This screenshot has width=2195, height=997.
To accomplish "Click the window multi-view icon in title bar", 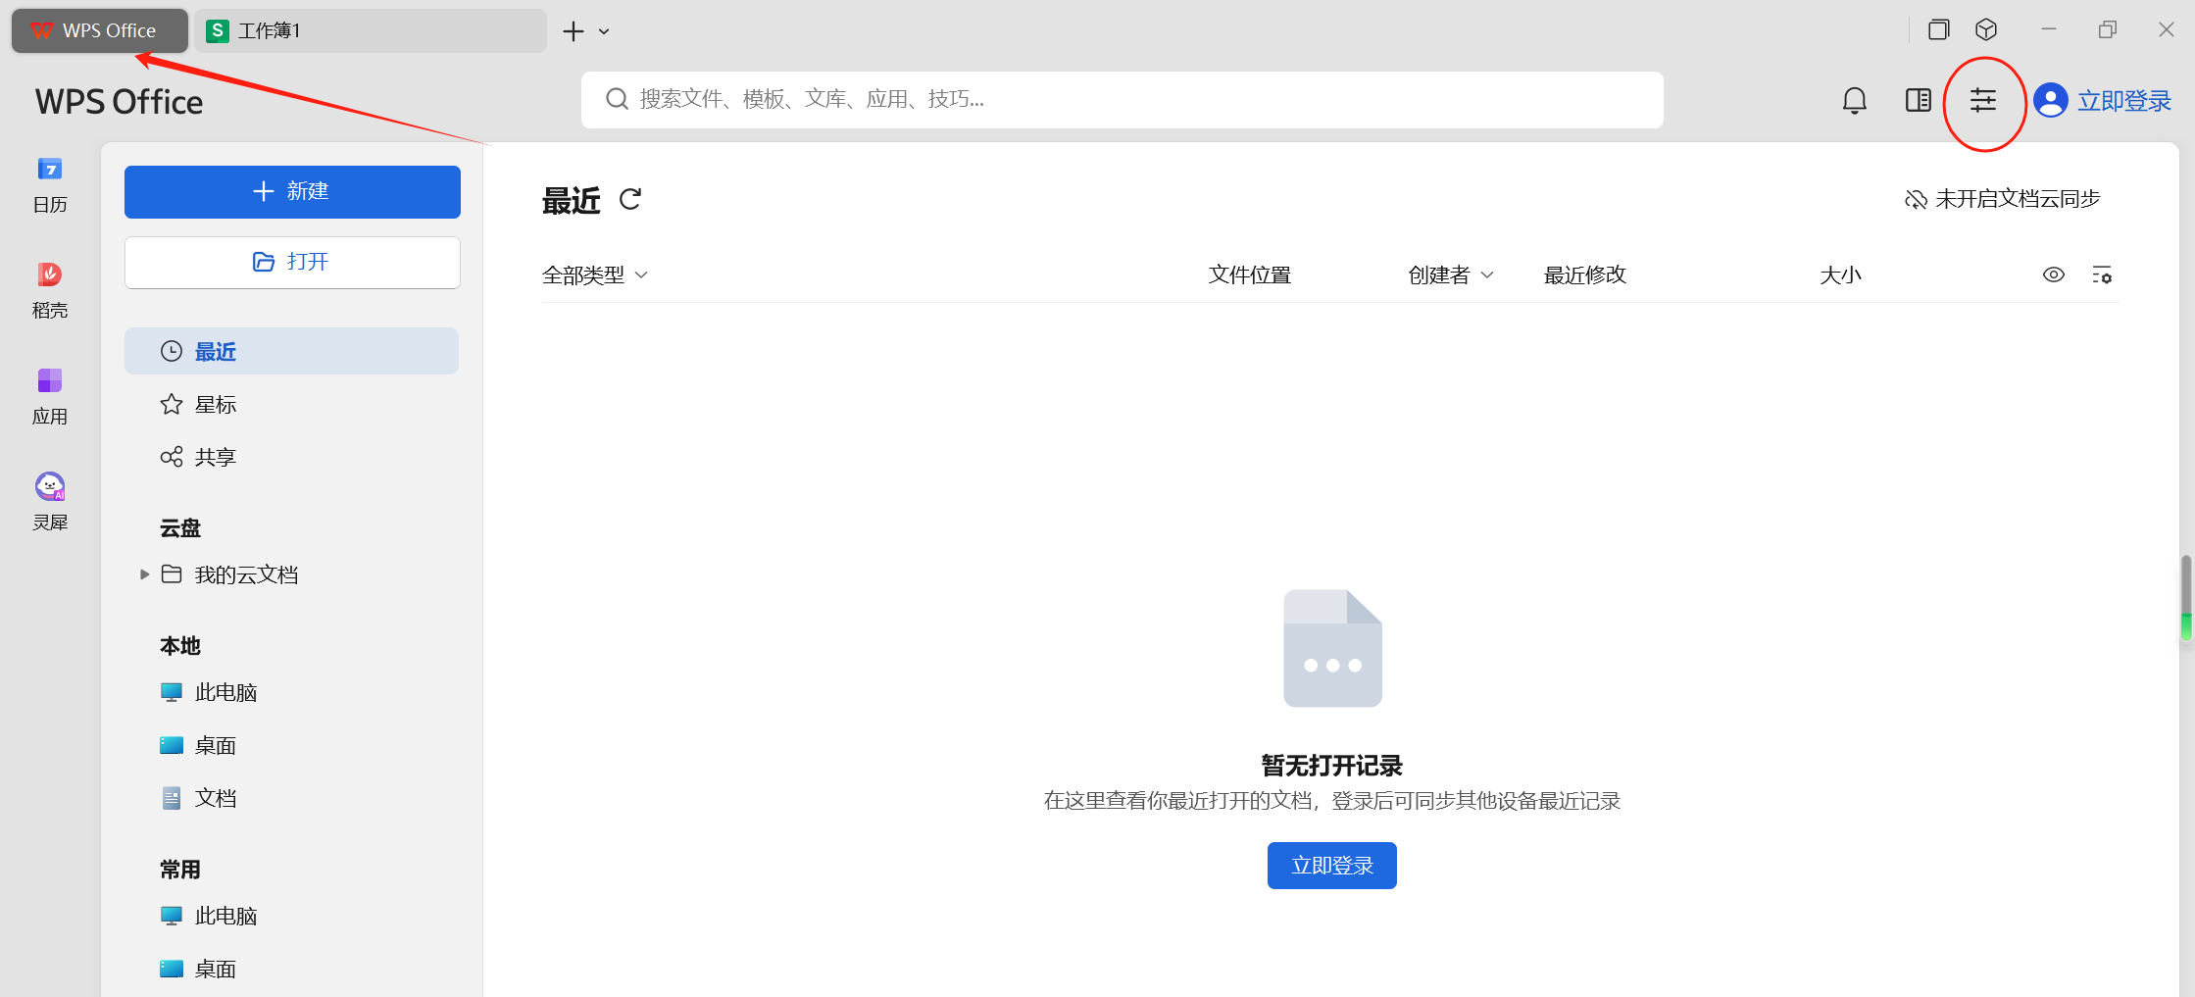I will click(x=1938, y=30).
